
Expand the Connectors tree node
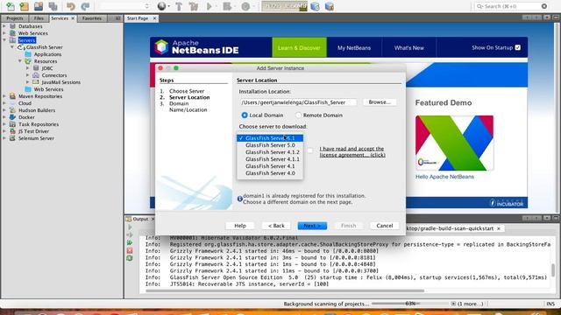click(x=28, y=75)
